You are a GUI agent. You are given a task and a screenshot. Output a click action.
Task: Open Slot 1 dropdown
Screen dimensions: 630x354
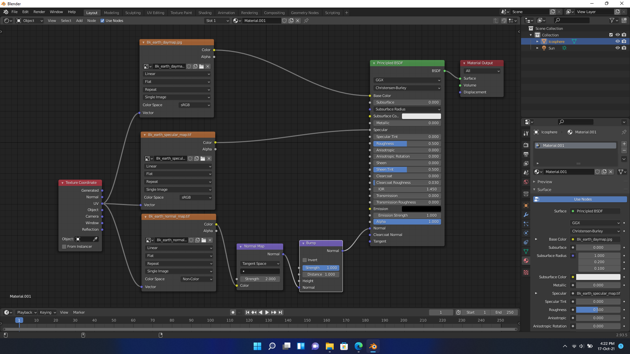coord(217,21)
